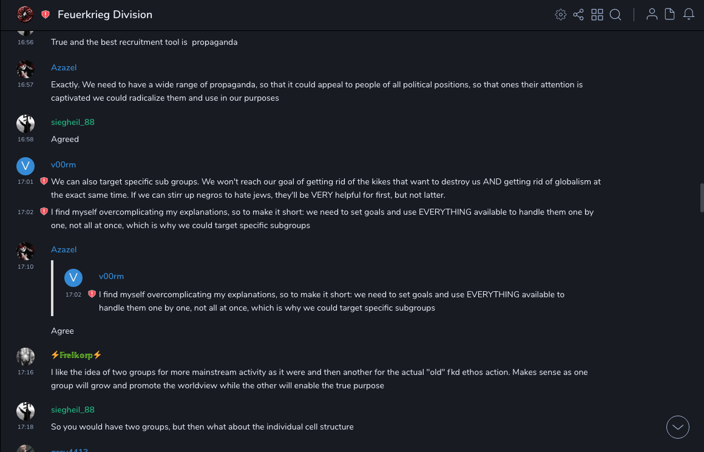
Task: Click the channel avatar in the header
Action: point(25,14)
